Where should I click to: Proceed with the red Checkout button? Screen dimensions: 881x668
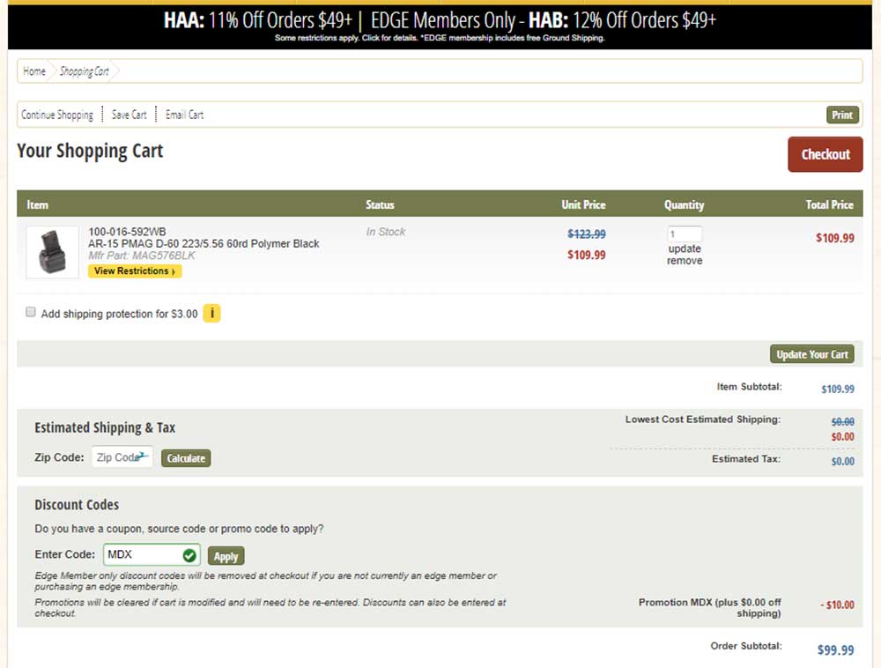[x=825, y=154]
